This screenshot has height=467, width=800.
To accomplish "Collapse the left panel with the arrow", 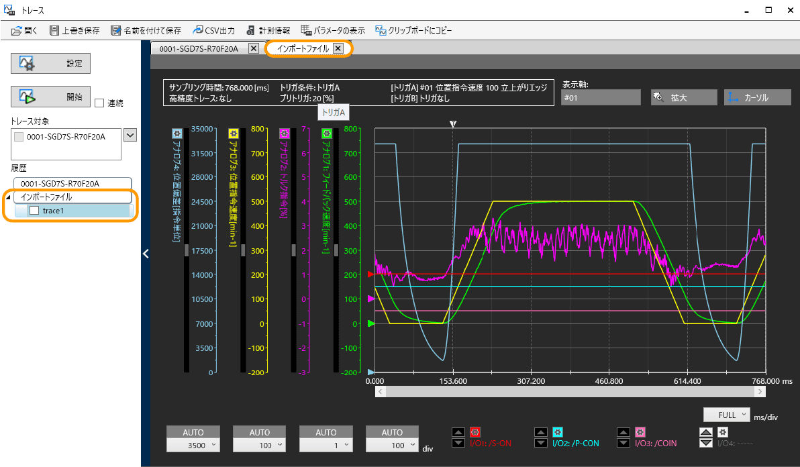I will coord(146,253).
